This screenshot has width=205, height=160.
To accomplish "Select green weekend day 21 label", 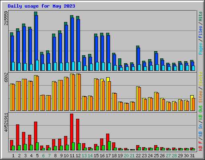I will pos(132,156).
